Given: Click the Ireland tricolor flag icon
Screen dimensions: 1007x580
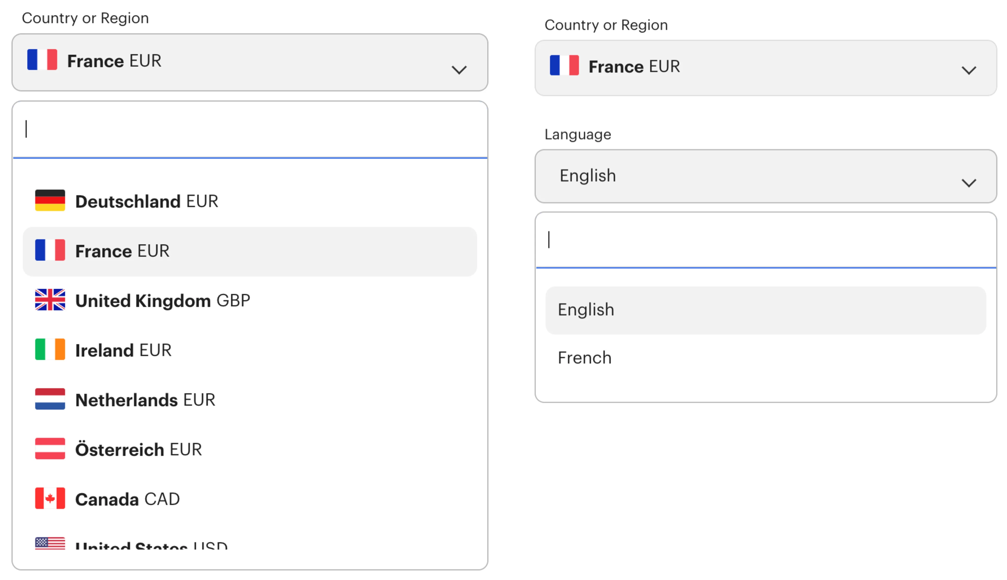Looking at the screenshot, I should tap(50, 349).
